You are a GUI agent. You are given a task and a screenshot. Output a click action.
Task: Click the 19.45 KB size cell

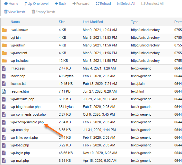[66, 84]
